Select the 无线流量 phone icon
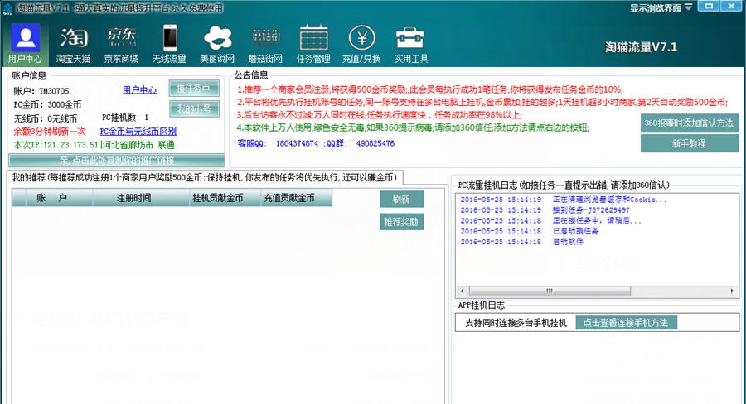The height and width of the screenshot is (404, 746). (x=169, y=44)
